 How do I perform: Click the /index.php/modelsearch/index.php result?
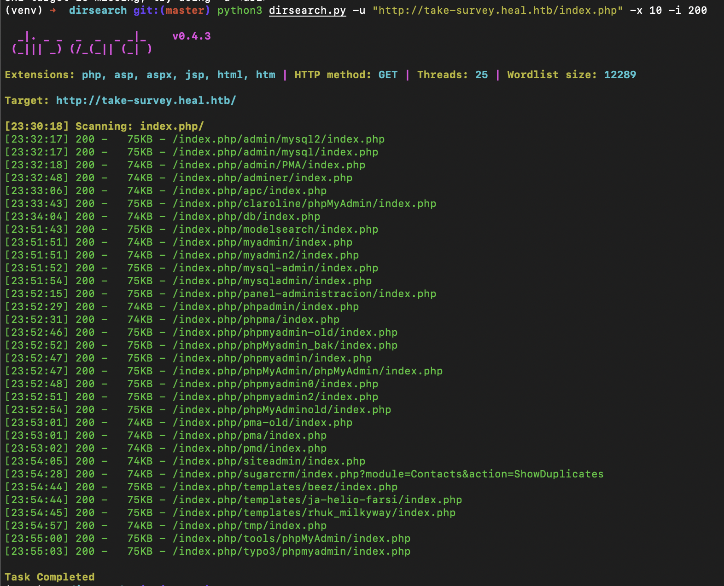[x=275, y=229]
